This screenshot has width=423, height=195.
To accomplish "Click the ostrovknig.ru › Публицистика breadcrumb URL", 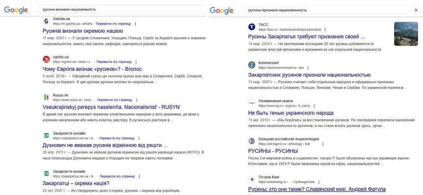I will click(286, 182).
